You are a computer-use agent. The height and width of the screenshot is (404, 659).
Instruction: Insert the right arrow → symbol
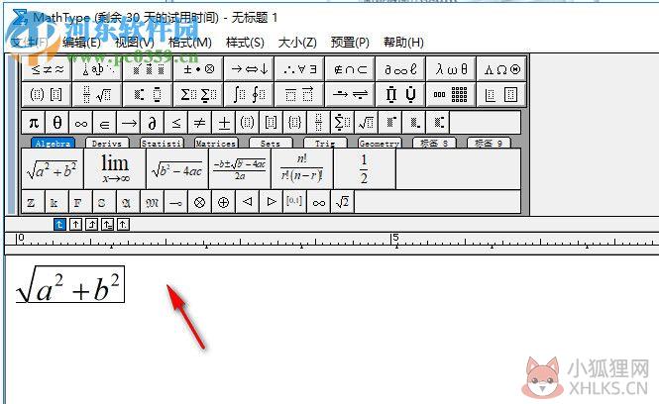(129, 123)
